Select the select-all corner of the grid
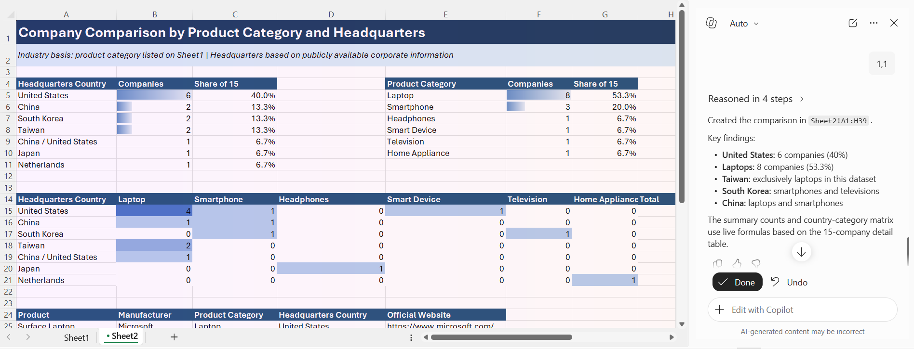914x349 pixels. coord(8,14)
